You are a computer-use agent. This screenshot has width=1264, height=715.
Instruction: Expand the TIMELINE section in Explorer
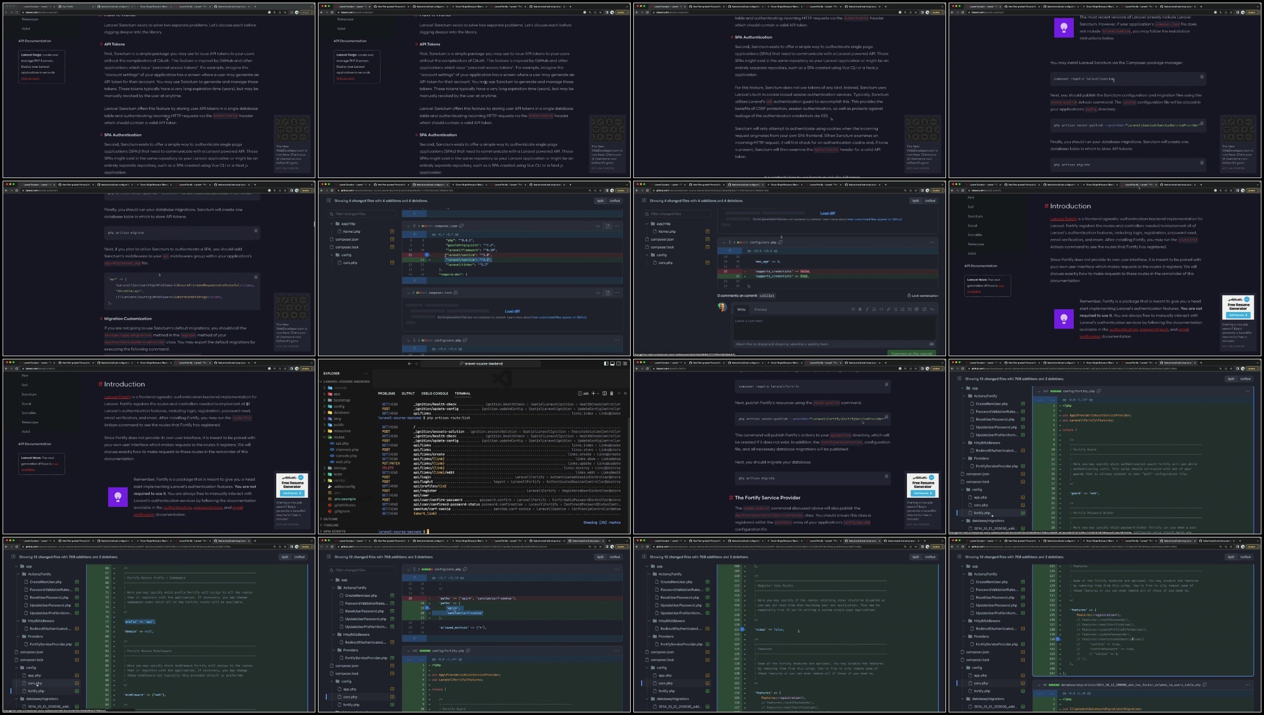click(330, 525)
